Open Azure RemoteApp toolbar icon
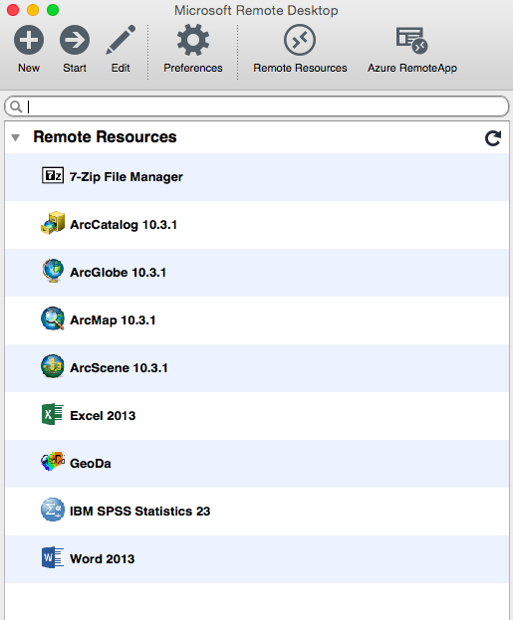513x620 pixels. coord(411,40)
